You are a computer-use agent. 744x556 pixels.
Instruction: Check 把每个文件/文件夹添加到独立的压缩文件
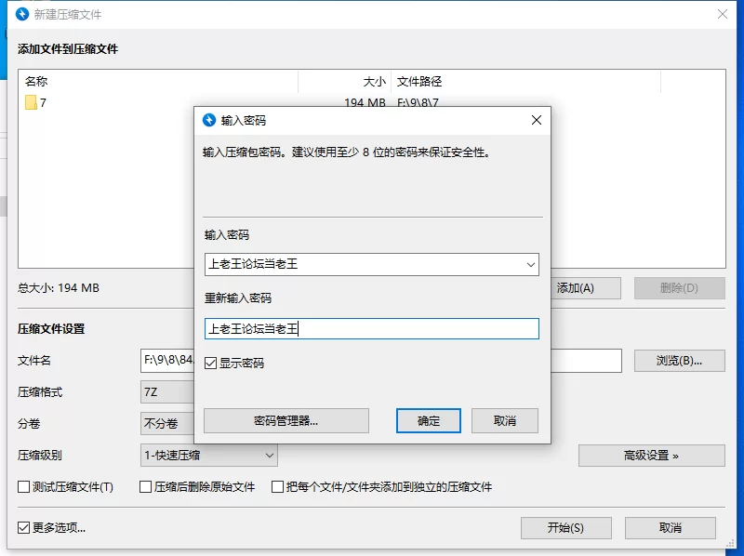pos(277,487)
